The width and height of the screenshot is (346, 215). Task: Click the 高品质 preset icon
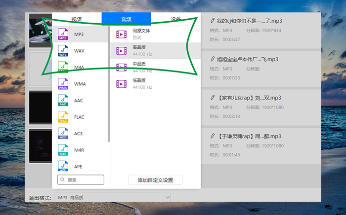pyautogui.click(x=122, y=51)
